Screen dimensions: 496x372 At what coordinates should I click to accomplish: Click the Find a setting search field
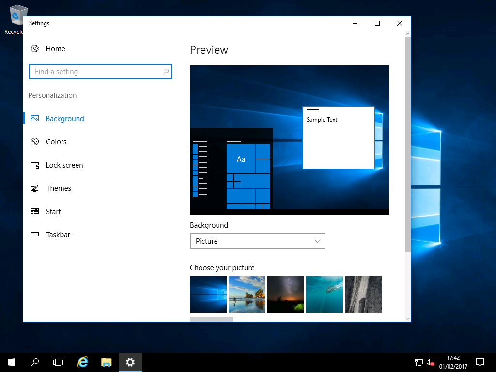click(x=101, y=72)
